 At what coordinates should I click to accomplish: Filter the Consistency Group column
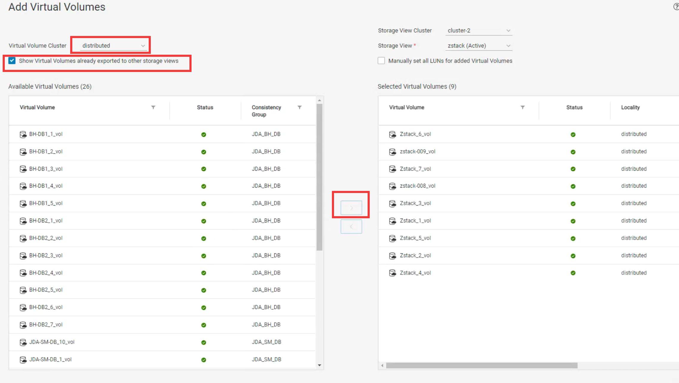(299, 107)
